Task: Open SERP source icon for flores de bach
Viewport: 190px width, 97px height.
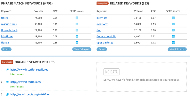Action: [77, 30]
